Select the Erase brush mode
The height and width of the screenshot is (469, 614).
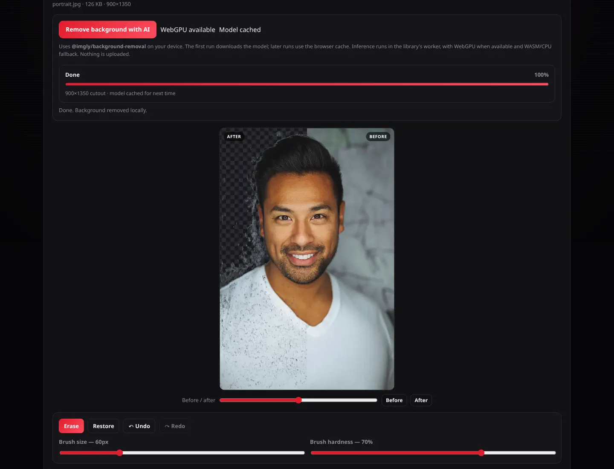[71, 426]
